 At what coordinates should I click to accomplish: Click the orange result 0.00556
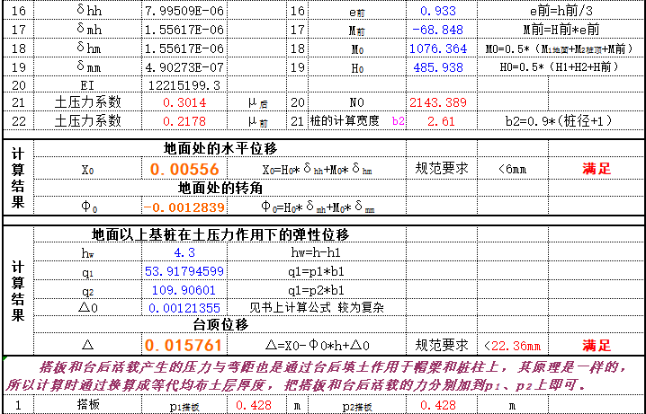[x=184, y=169]
